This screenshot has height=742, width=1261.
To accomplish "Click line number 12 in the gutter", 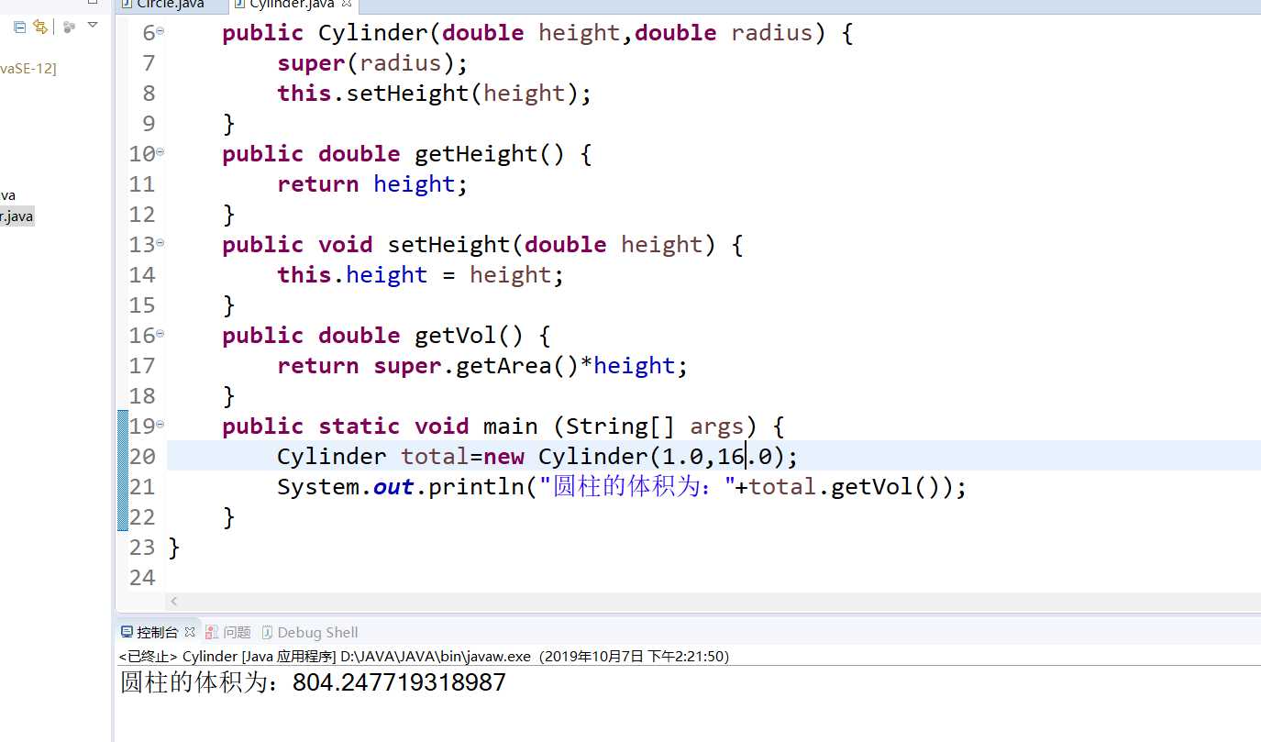I will [142, 215].
